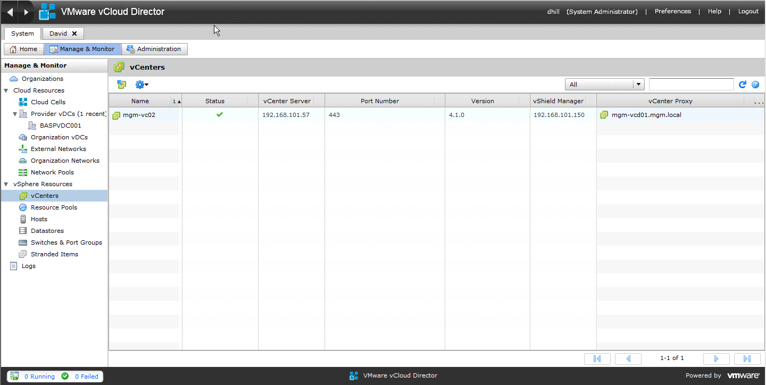Collapse the Provider vDCs tree node
This screenshot has height=385, width=766.
[15, 114]
